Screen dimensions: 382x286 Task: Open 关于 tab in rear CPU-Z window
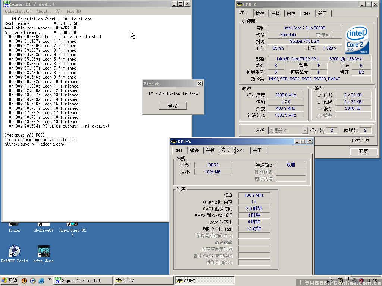(323, 13)
